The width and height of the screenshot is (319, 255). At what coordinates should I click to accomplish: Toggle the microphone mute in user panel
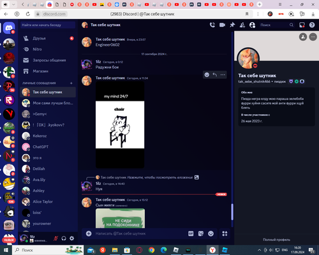56,238
